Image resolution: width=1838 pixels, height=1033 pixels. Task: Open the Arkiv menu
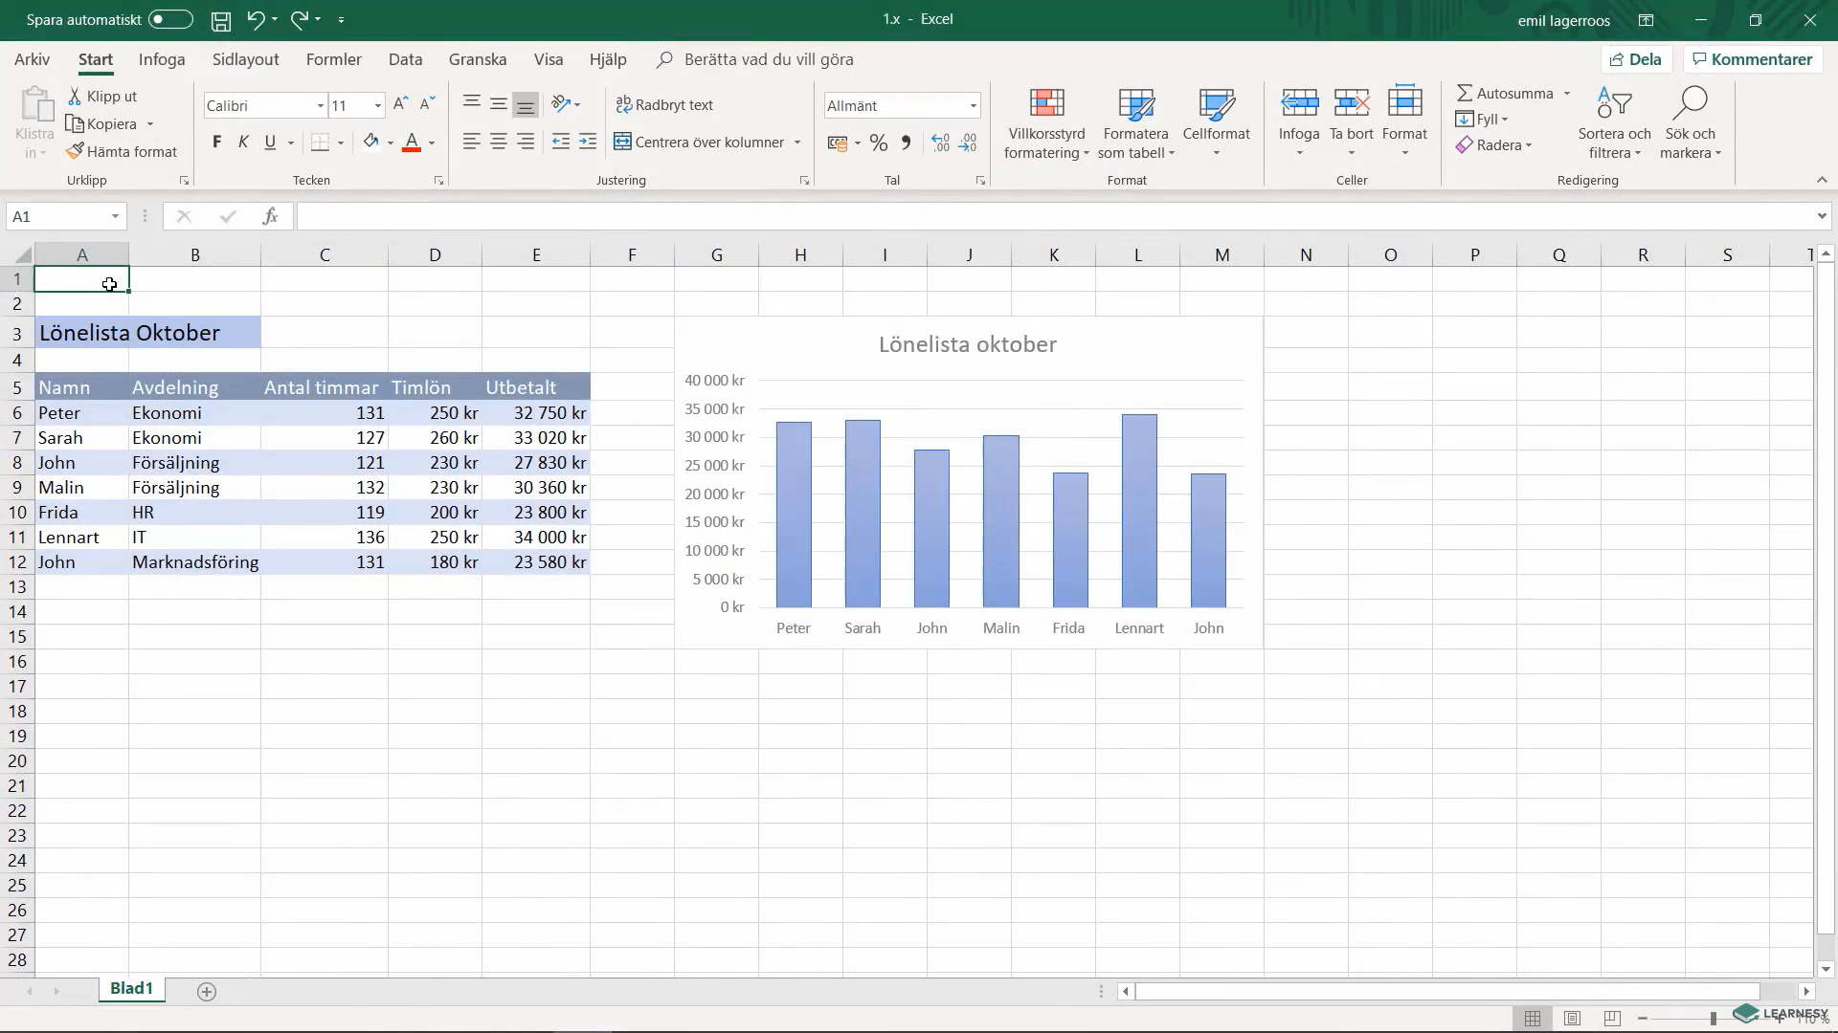click(x=32, y=59)
